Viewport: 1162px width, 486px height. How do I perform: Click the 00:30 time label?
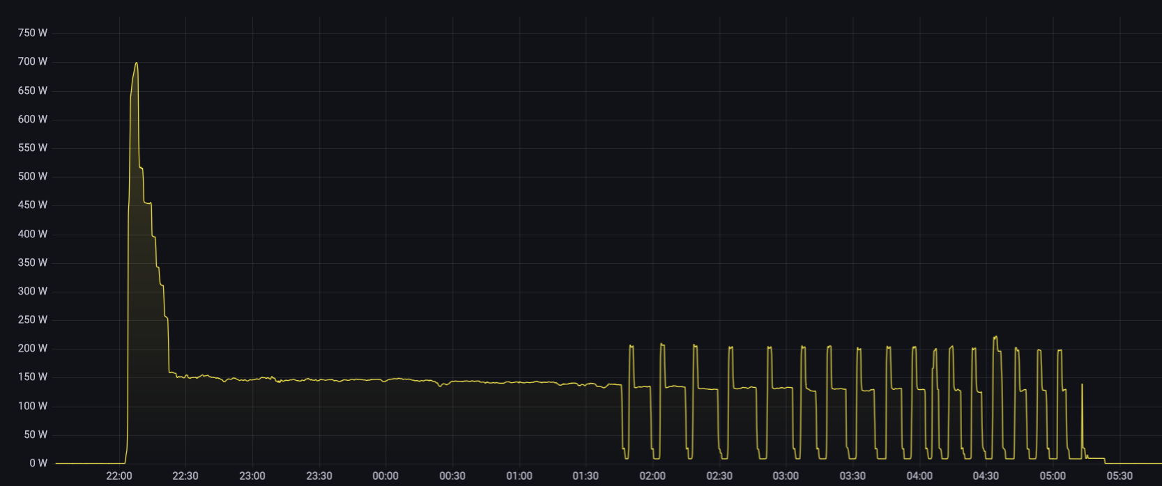point(452,476)
